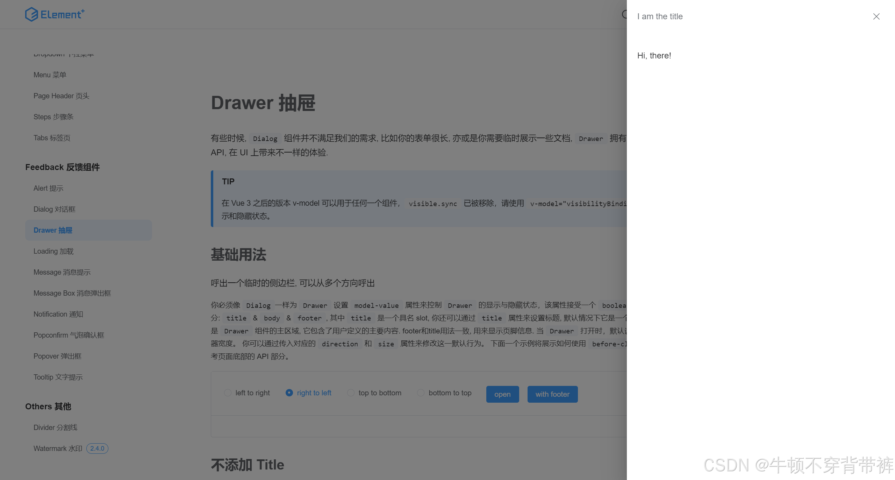The image size is (895, 480).
Task: Close the drawer with the X icon
Action: coord(876,16)
